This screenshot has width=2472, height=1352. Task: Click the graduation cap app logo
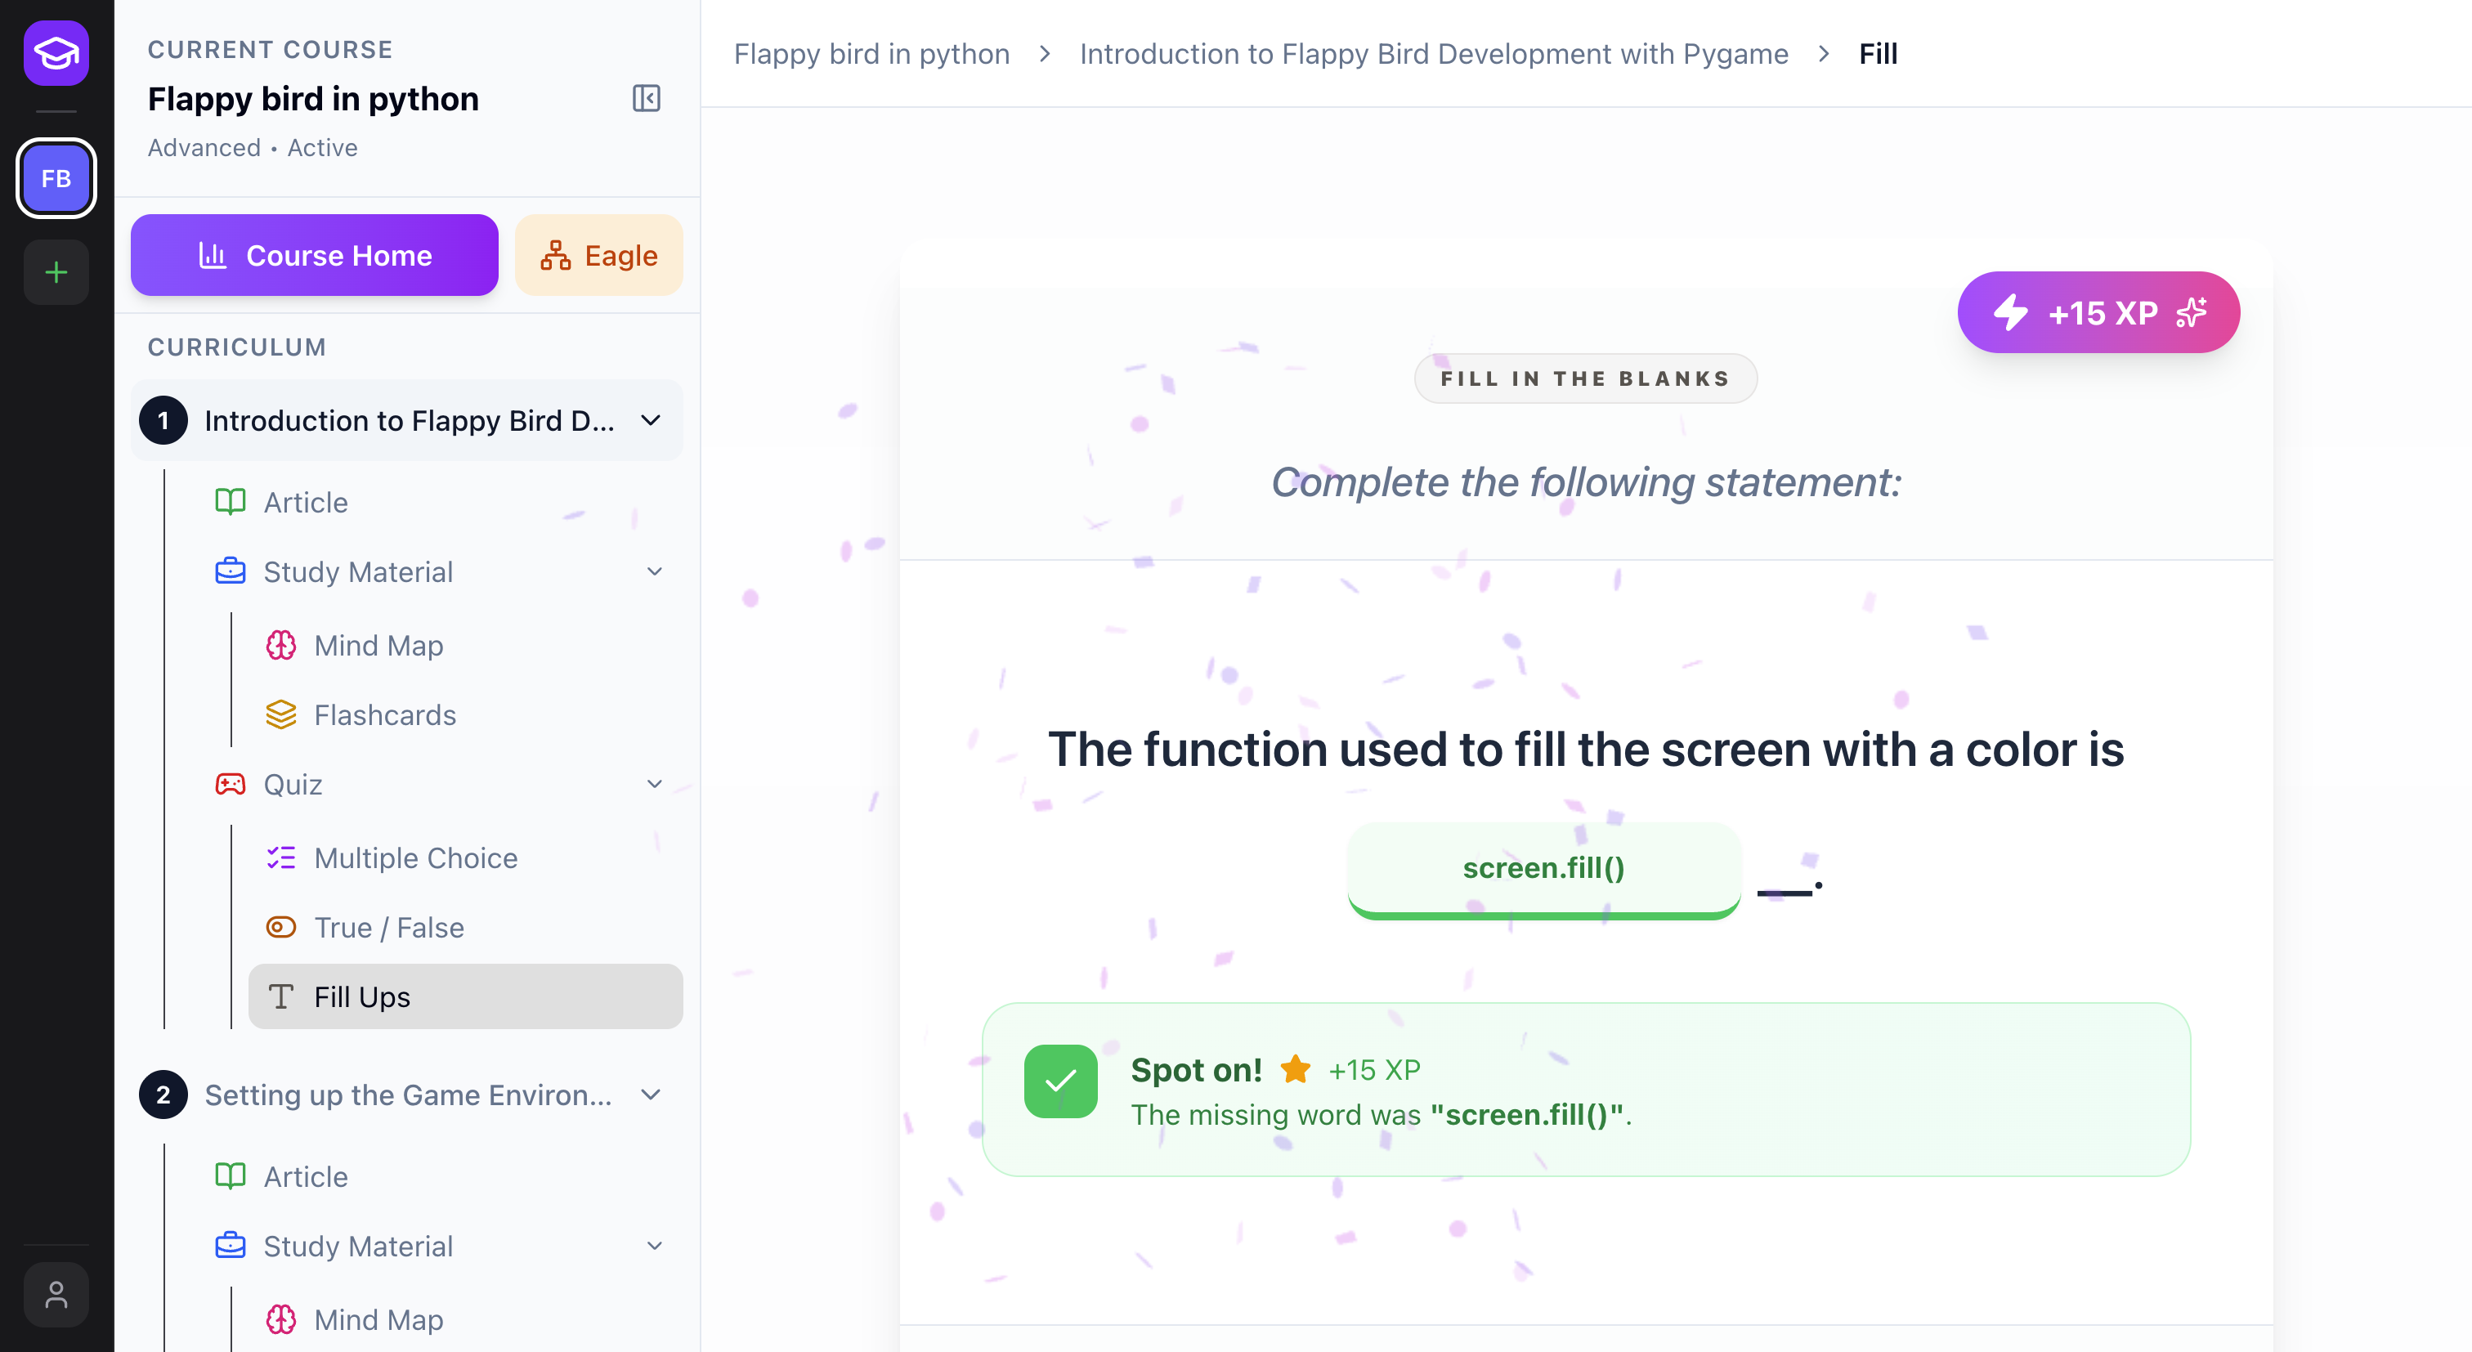click(x=56, y=53)
